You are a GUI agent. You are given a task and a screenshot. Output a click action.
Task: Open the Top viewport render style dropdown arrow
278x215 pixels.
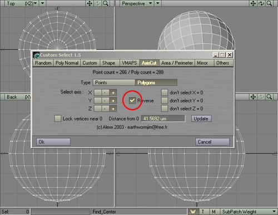coord(43,3)
